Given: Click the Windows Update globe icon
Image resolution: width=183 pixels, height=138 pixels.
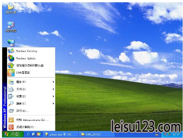Looking at the screenshot, I should [x=11, y=58].
